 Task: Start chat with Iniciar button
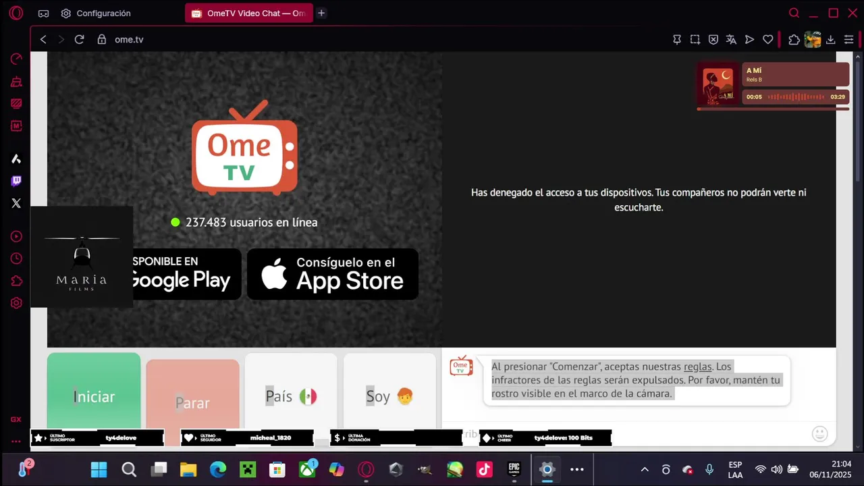(94, 390)
